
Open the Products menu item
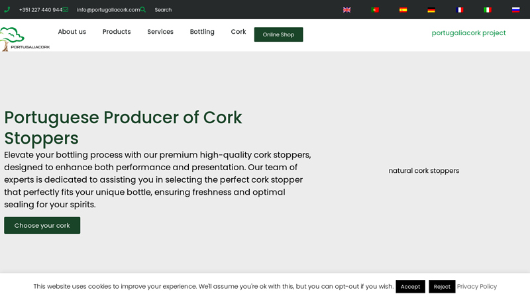tap(117, 32)
